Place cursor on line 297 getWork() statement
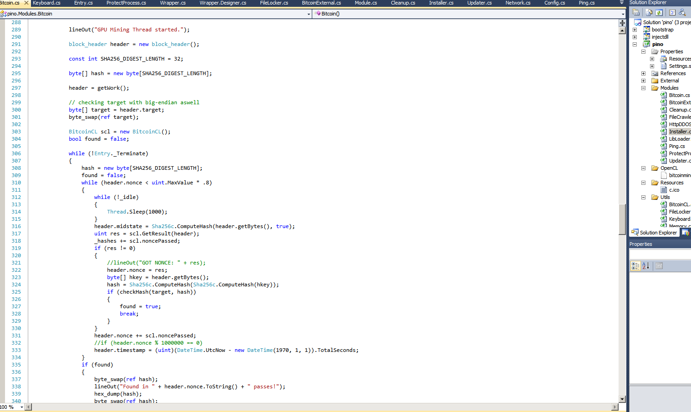Screen dimensions: 691x412 (99, 88)
